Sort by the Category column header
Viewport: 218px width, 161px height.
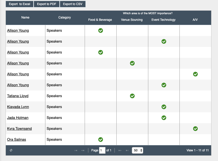pos(64,17)
